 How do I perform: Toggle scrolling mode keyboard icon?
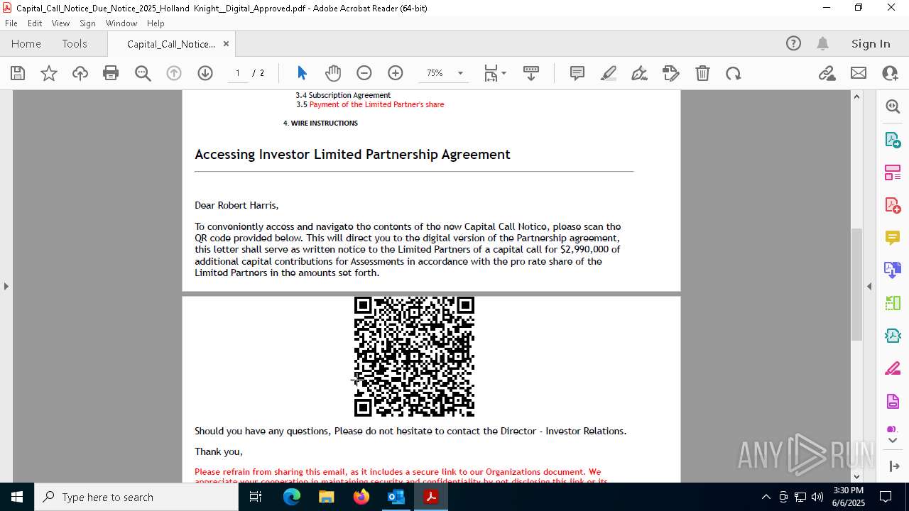[x=531, y=73]
